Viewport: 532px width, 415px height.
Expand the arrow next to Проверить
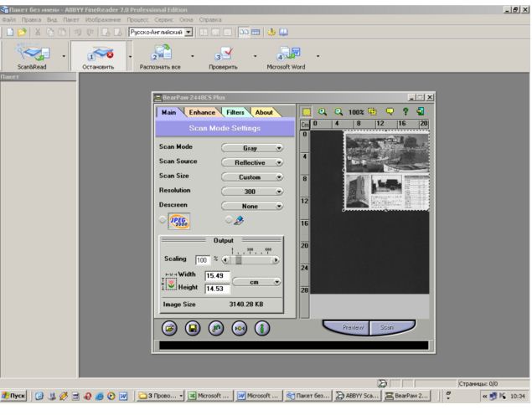[256, 56]
